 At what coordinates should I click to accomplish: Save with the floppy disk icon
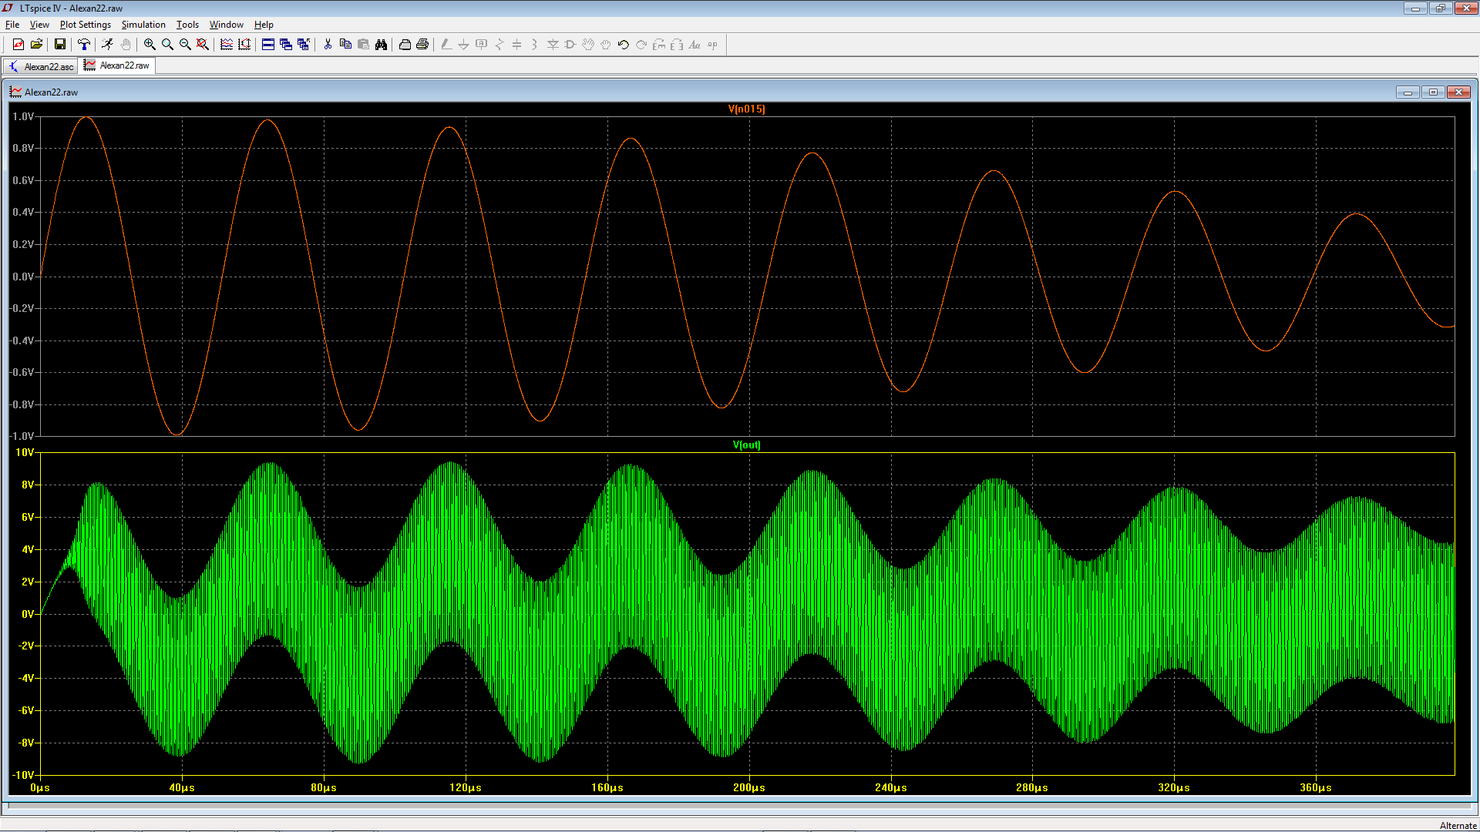60,45
